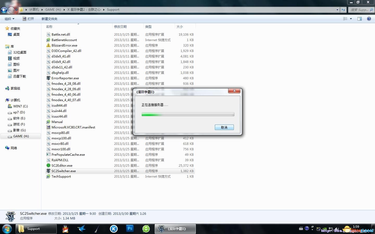Open the QQ penguin taskbar icon
Image resolution: width=375 pixels, height=234 pixels.
[65, 229]
